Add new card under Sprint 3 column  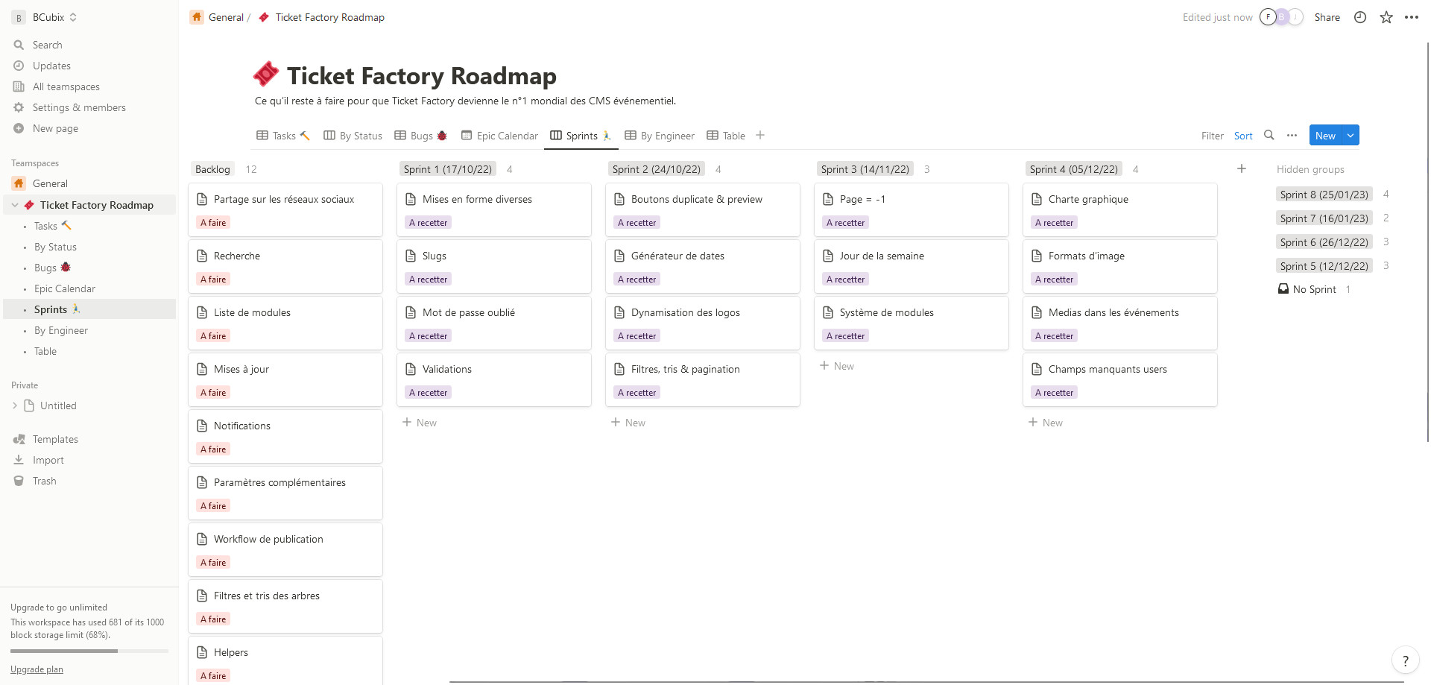coord(837,366)
